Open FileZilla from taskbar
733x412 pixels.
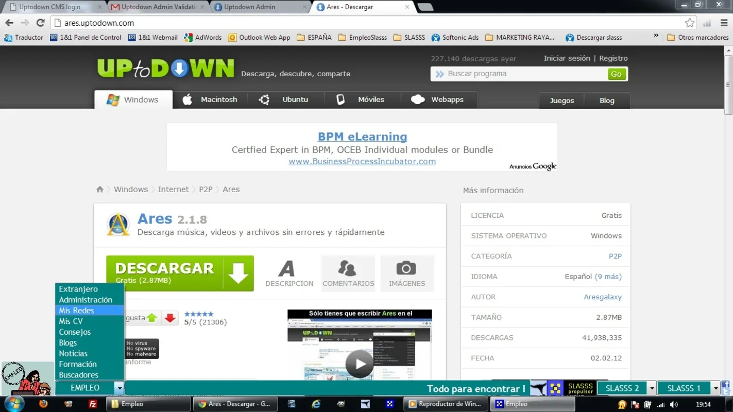[x=93, y=404]
